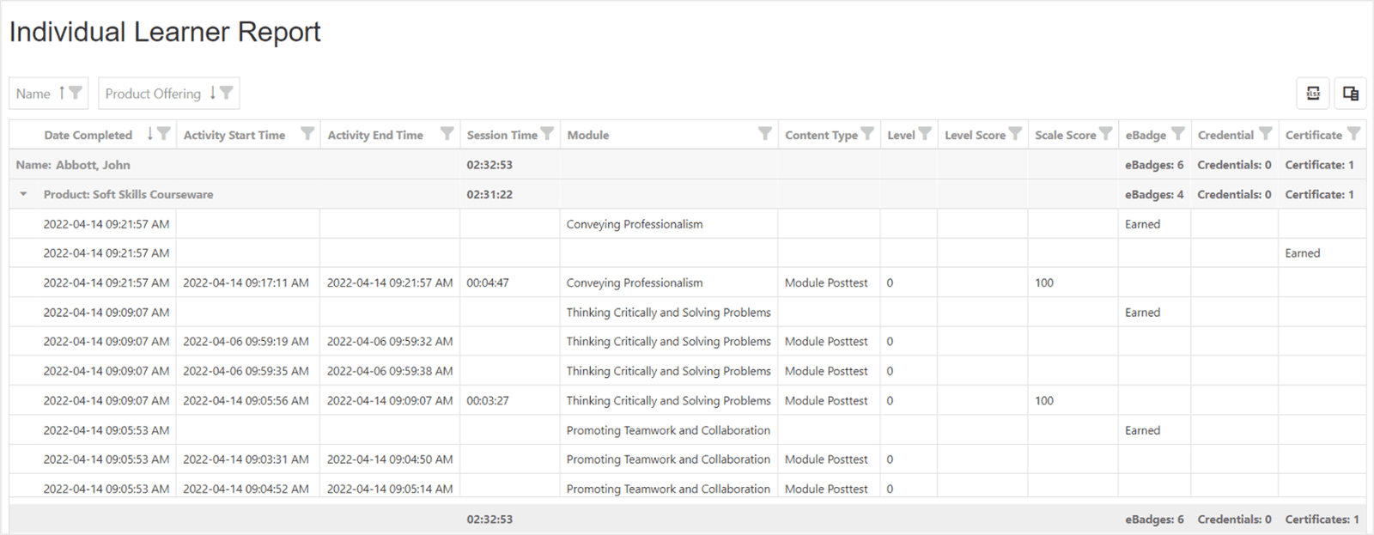Select the Product Offering grouping chip label

[153, 94]
